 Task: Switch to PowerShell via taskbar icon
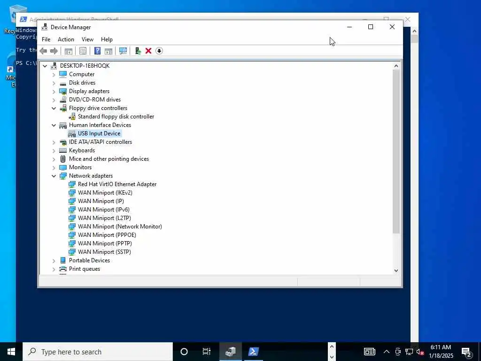(x=253, y=352)
